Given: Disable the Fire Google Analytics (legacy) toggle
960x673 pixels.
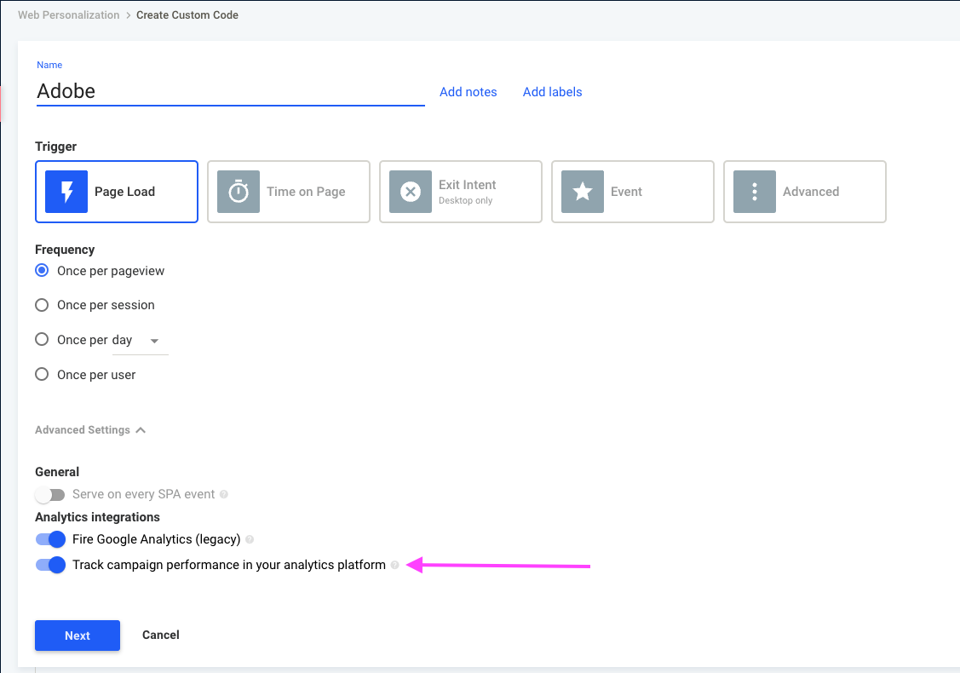Looking at the screenshot, I should pos(50,539).
